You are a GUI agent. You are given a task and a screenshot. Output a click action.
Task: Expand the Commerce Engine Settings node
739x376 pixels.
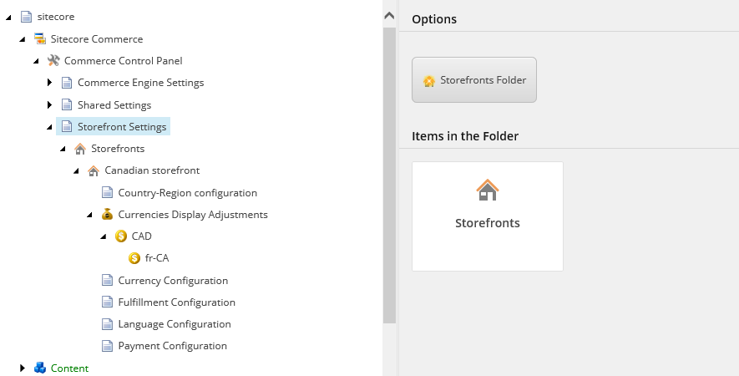tap(49, 83)
